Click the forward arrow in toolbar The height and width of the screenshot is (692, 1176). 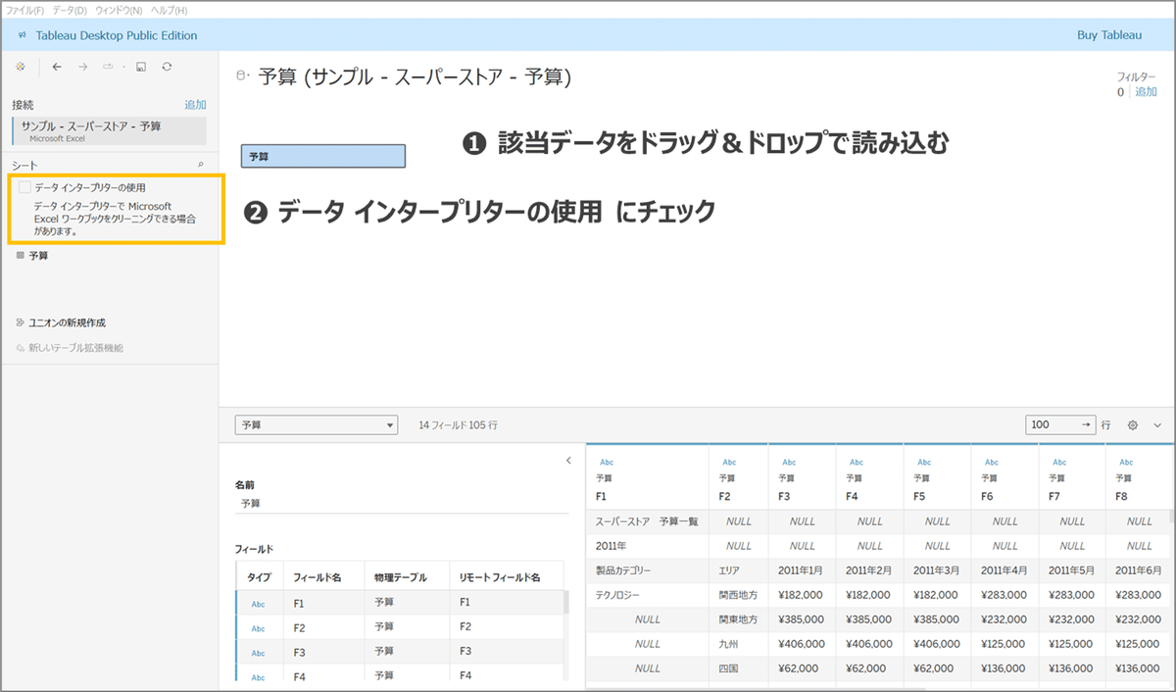tap(82, 67)
